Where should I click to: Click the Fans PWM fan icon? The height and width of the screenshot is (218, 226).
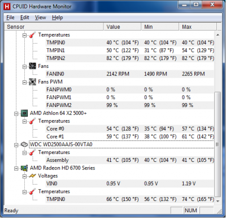(32, 82)
